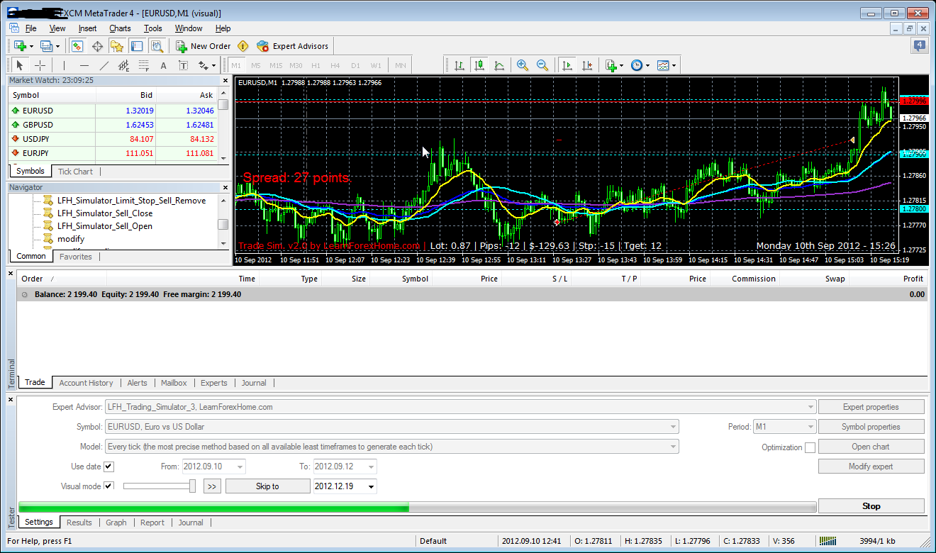
Task: Click the yellow diamond alert icon
Action: point(243,46)
